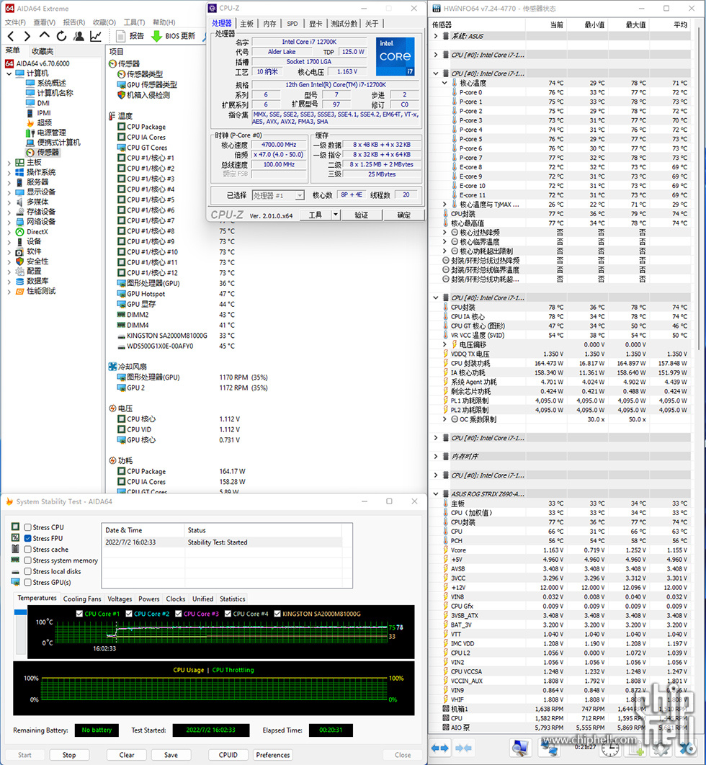
Task: Enable Stress system memory checkbox
Action: (28, 560)
